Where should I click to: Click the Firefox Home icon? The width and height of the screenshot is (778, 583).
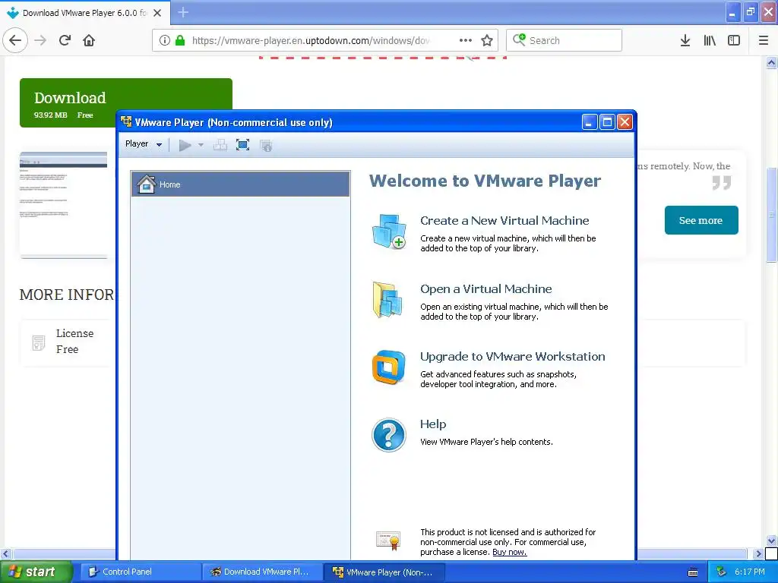pyautogui.click(x=89, y=40)
